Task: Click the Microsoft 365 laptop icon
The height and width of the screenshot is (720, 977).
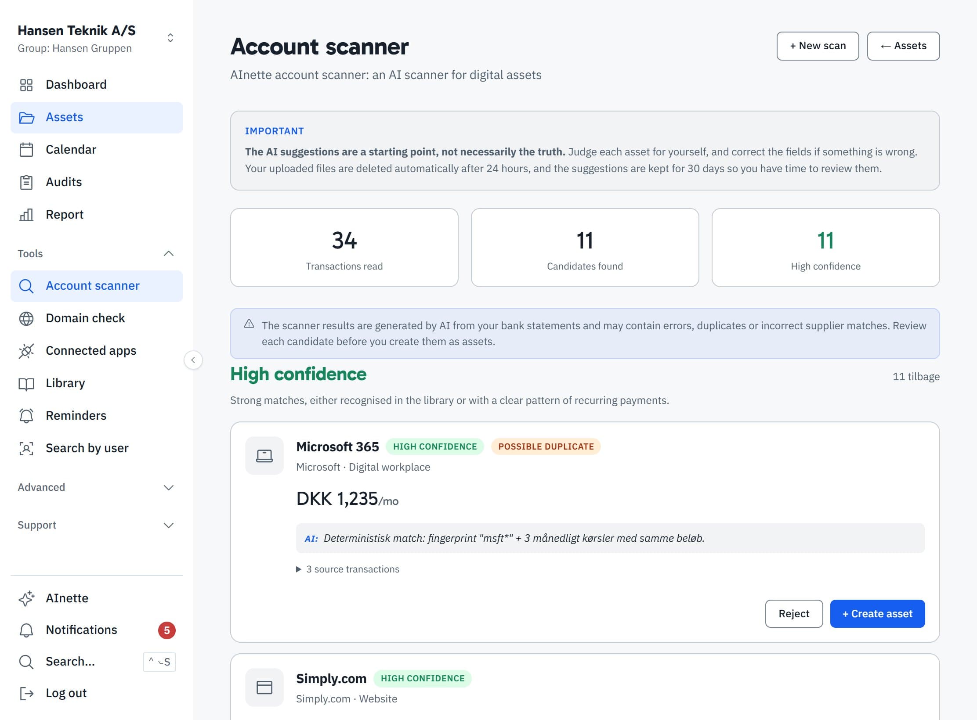Action: tap(264, 456)
